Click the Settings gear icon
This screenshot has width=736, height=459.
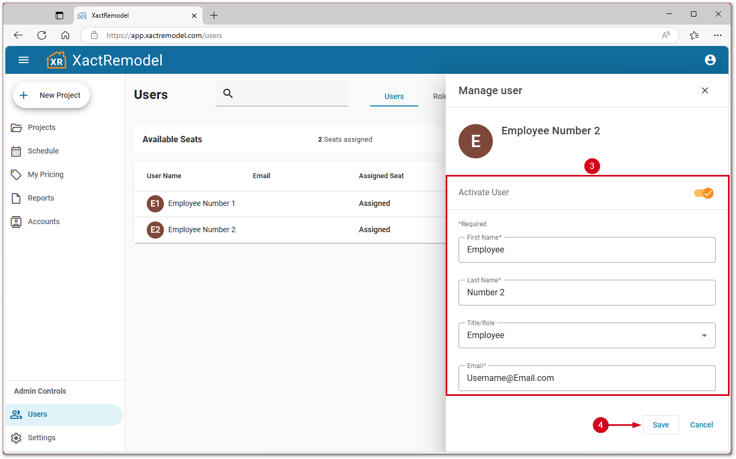pyautogui.click(x=17, y=438)
